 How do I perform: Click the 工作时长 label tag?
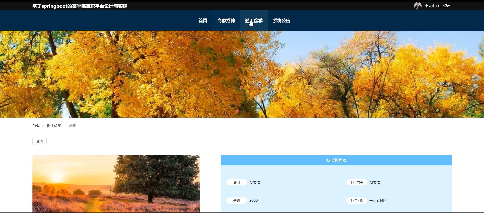[356, 200]
